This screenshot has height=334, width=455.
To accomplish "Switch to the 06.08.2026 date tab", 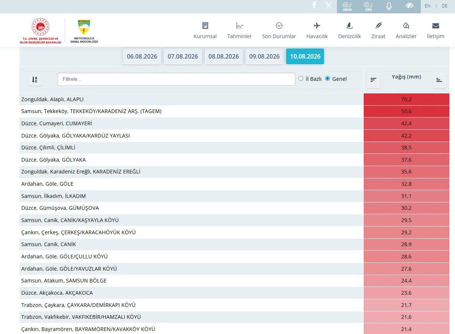I will [142, 56].
